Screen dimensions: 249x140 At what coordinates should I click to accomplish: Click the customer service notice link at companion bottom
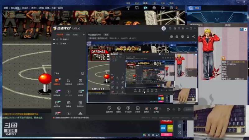[72, 118]
